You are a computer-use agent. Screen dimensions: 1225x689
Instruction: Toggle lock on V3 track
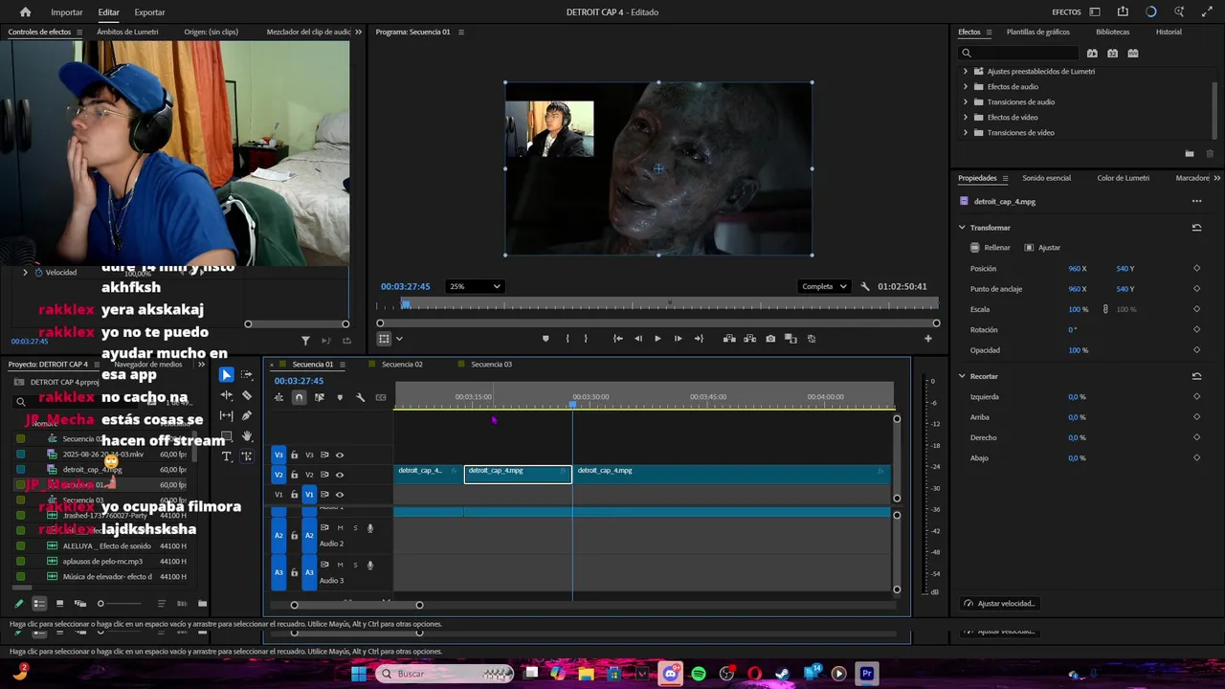(x=294, y=456)
